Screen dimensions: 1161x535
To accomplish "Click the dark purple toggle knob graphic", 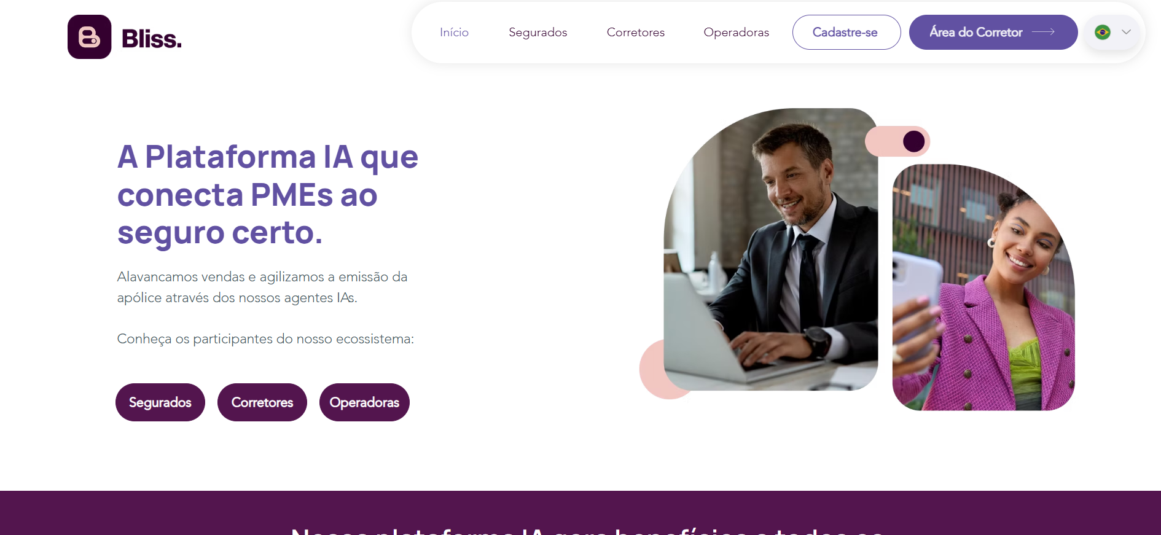I will [914, 141].
